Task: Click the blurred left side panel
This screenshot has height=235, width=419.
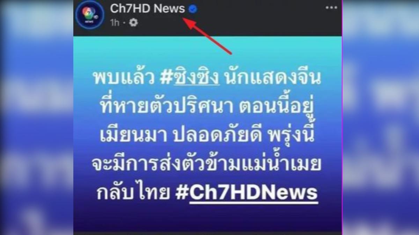Action: [x=37, y=117]
